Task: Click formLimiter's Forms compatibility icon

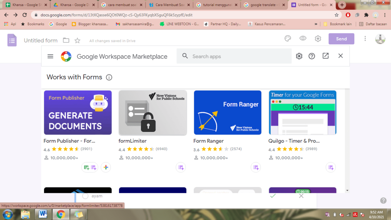Action: tap(181, 167)
